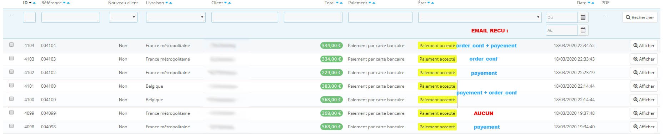Click Paiement accepté status for order 4099
This screenshot has width=665, height=134.
(x=437, y=113)
